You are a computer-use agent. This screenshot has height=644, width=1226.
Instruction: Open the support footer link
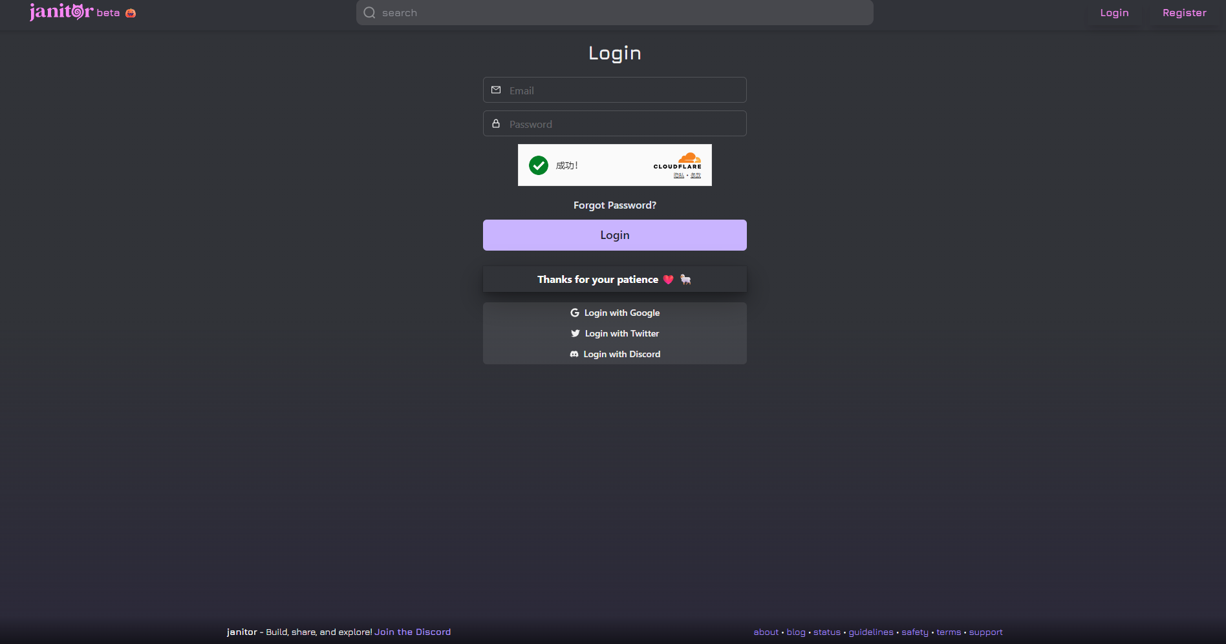click(985, 632)
